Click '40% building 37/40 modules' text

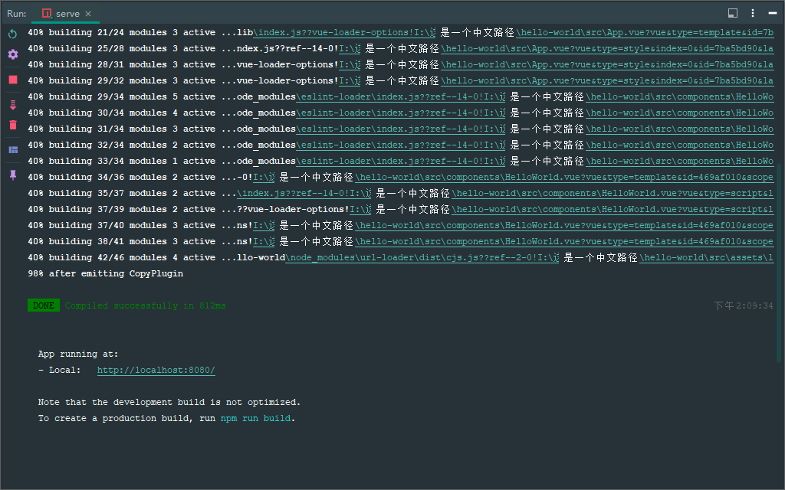pos(97,226)
